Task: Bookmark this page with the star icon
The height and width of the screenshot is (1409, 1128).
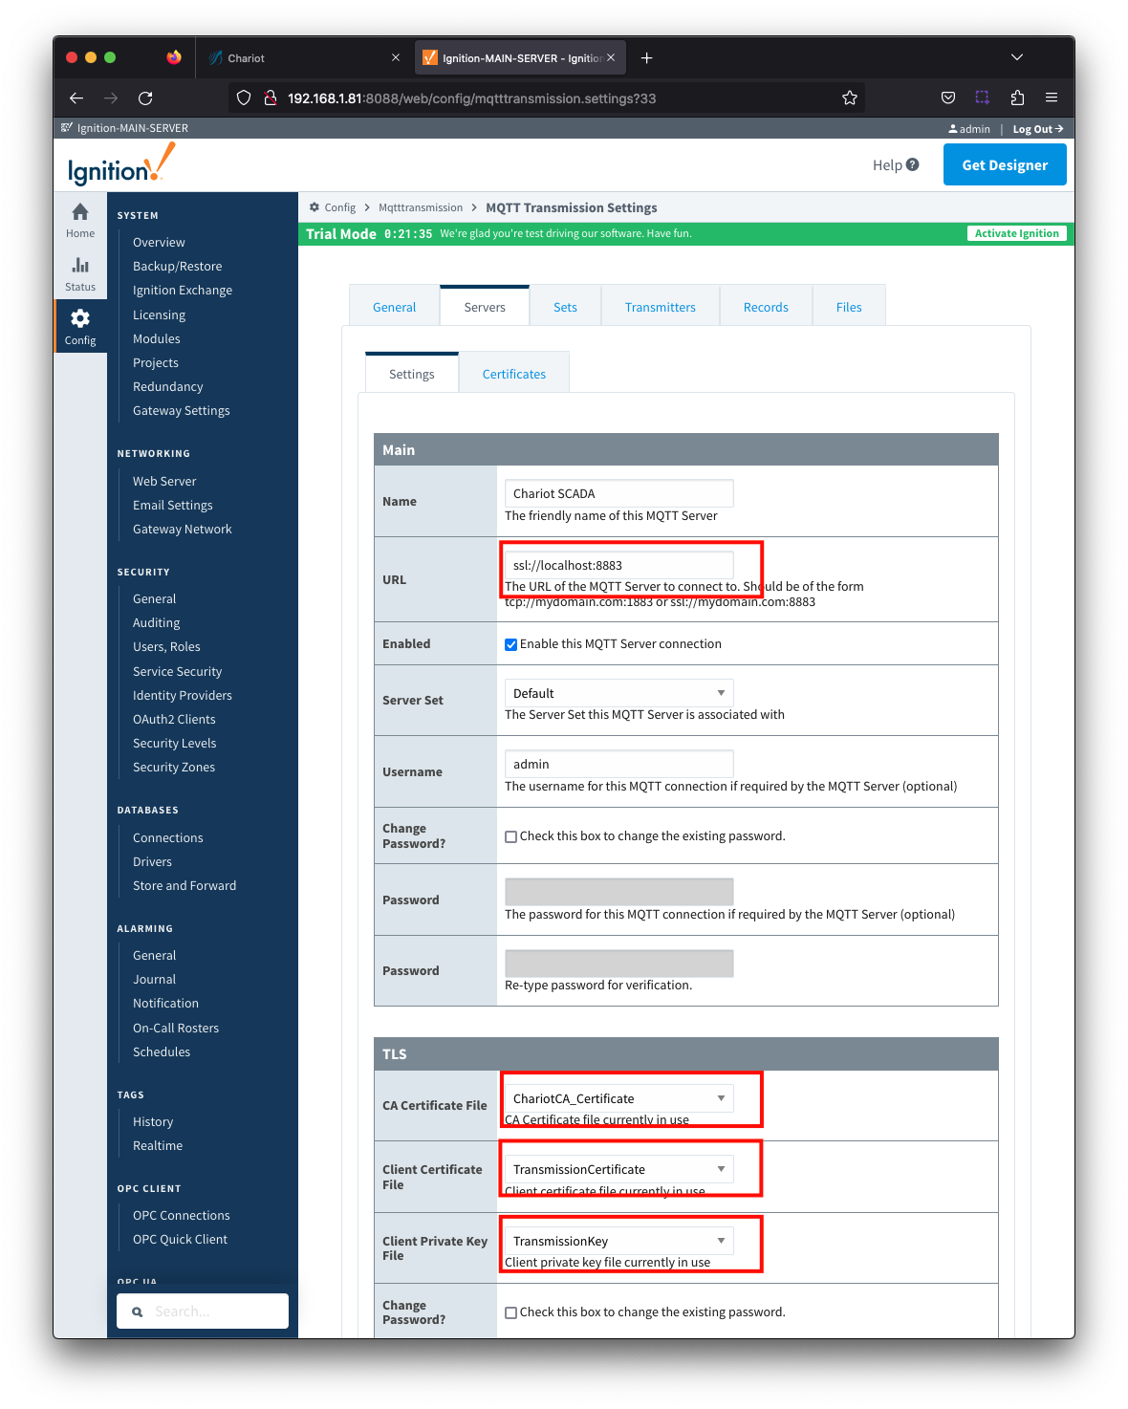Action: click(850, 98)
